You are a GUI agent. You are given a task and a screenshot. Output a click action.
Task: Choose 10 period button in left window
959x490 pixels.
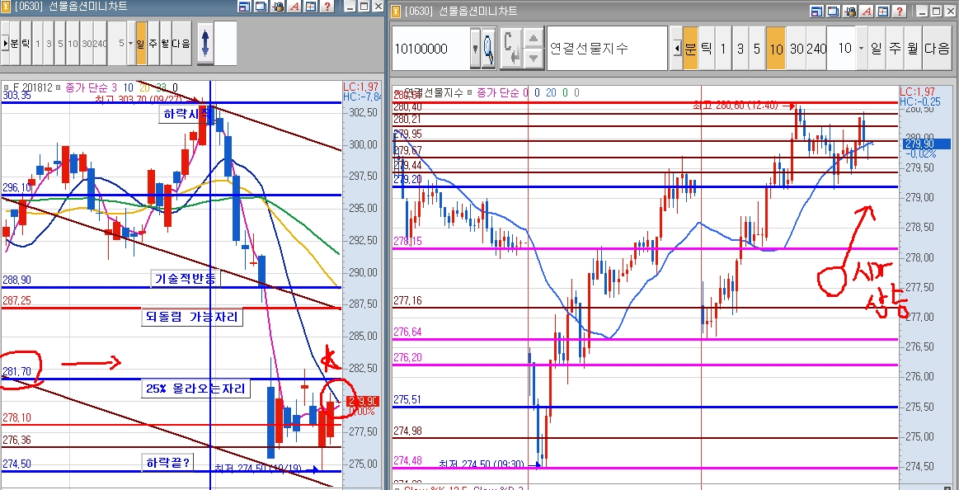click(x=73, y=44)
